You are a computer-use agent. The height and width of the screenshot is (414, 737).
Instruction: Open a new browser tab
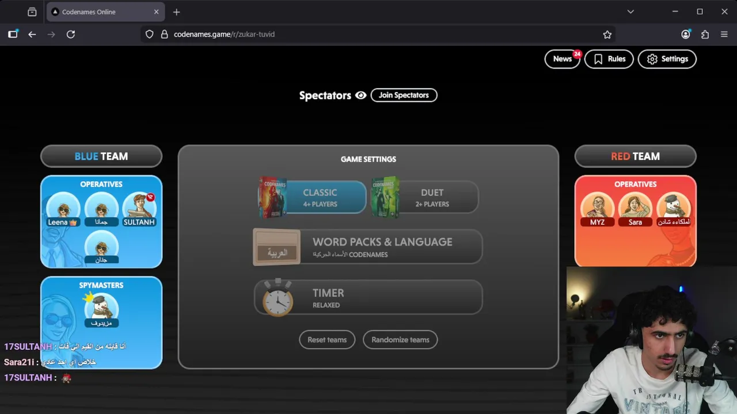pyautogui.click(x=176, y=11)
